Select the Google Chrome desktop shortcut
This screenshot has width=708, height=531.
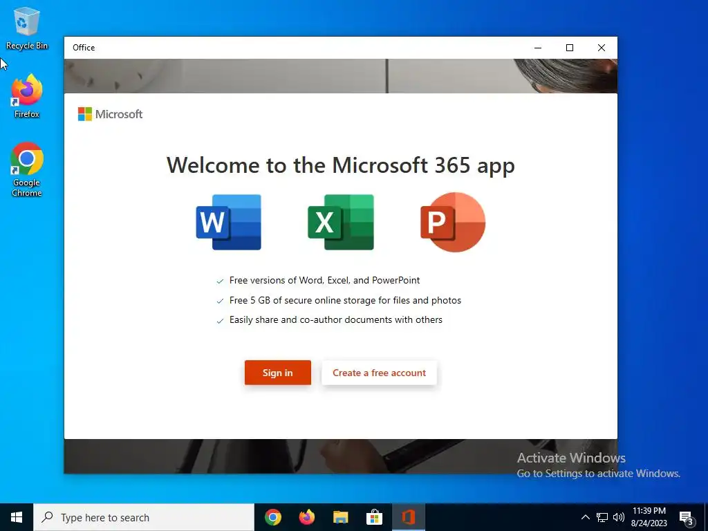[27, 170]
